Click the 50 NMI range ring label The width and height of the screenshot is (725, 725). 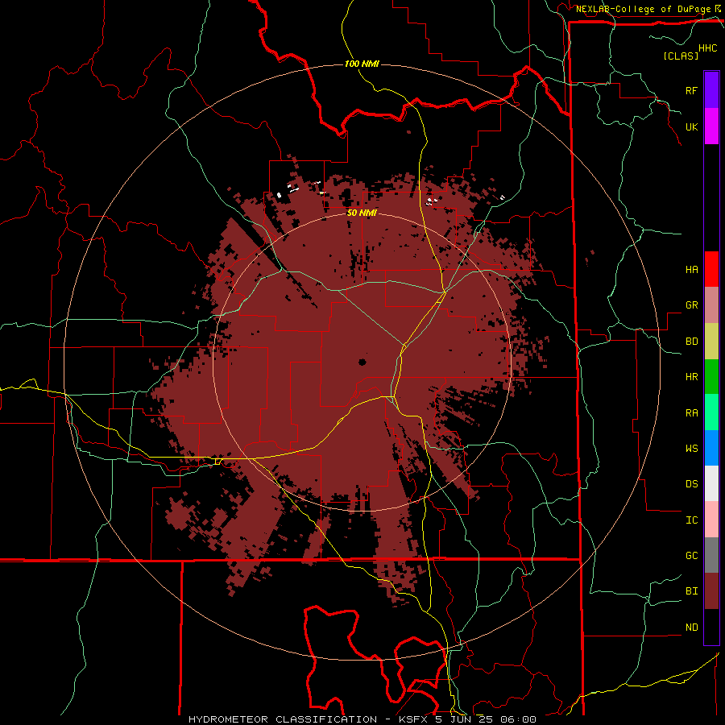tap(362, 213)
